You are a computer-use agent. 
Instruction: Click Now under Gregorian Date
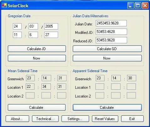coord(37,58)
